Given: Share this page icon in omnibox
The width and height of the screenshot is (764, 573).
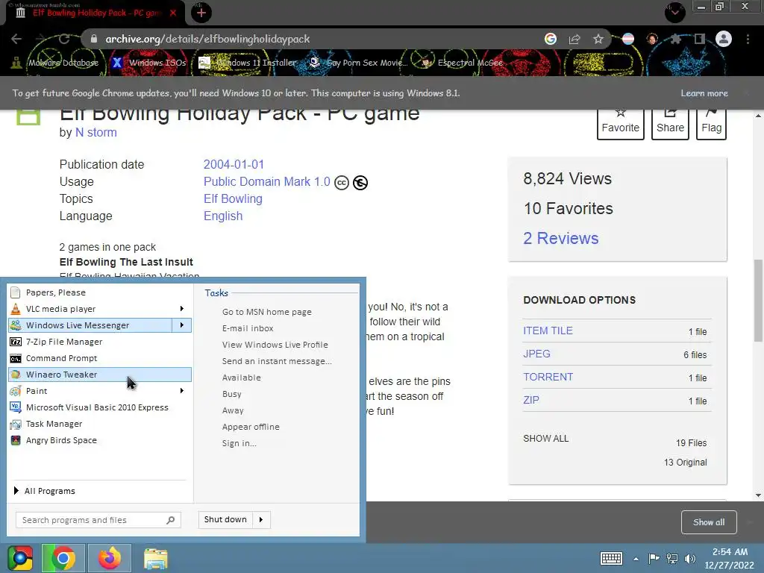Looking at the screenshot, I should point(574,39).
